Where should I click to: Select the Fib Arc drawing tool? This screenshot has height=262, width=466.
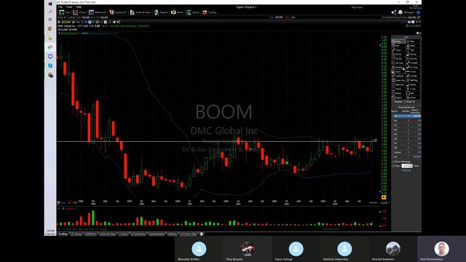tap(398, 55)
